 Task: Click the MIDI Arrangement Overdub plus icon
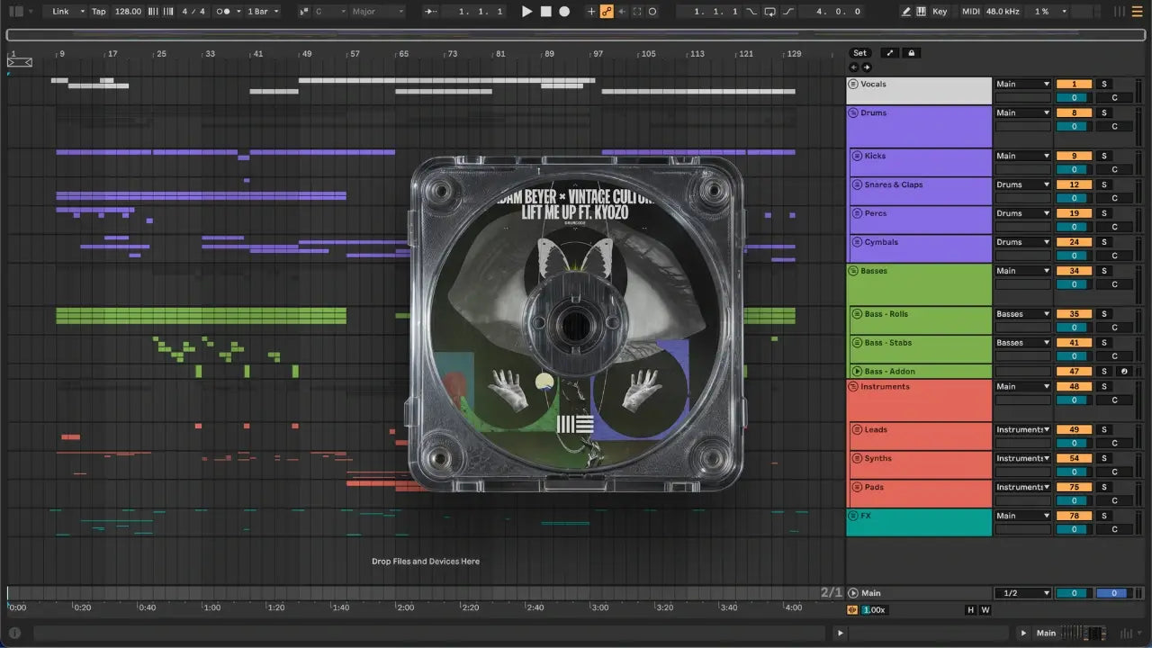591,12
